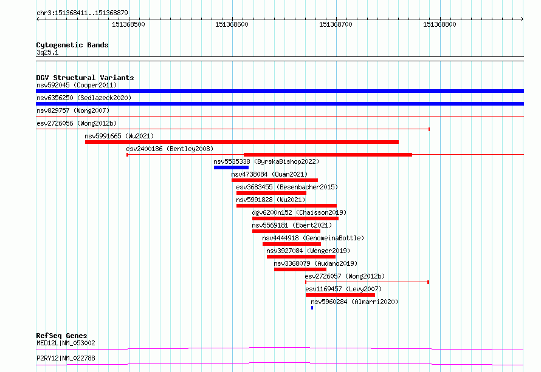
Task: Select the 3q25.1 cytogenetic band label
Action: coord(47,52)
